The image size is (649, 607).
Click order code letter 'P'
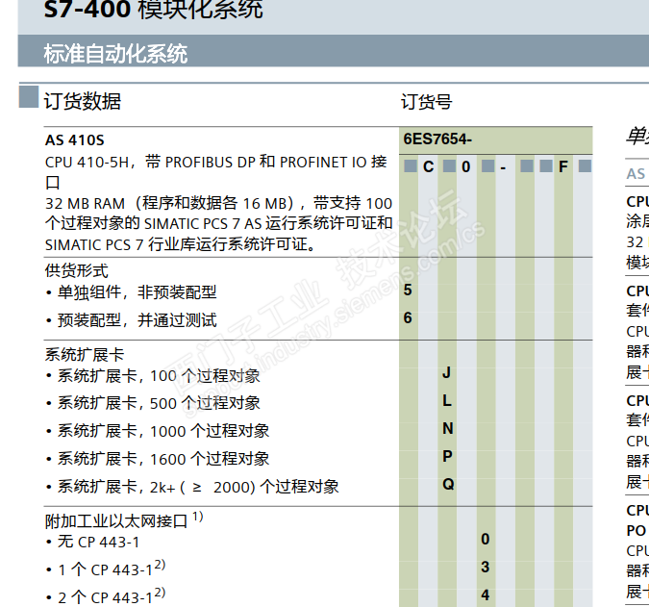(x=447, y=456)
